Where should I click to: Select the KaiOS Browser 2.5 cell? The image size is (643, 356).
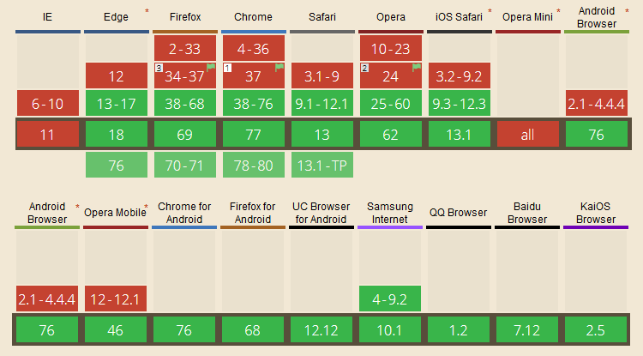(597, 331)
